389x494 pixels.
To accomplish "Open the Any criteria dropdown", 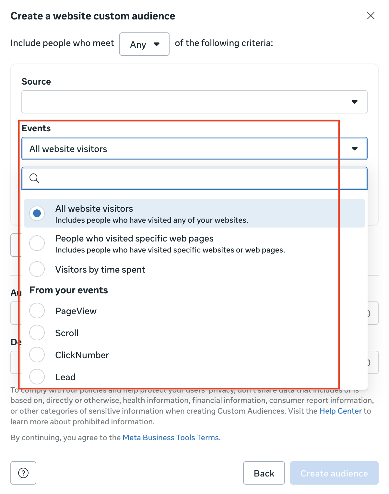I will pos(144,44).
